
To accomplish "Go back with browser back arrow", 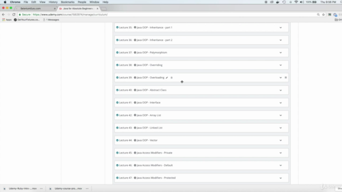I will [x=3, y=14].
